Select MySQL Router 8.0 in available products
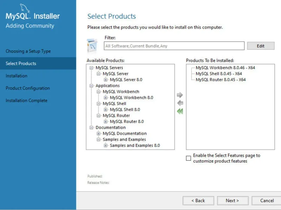This screenshot has width=281, height=210. point(127,121)
